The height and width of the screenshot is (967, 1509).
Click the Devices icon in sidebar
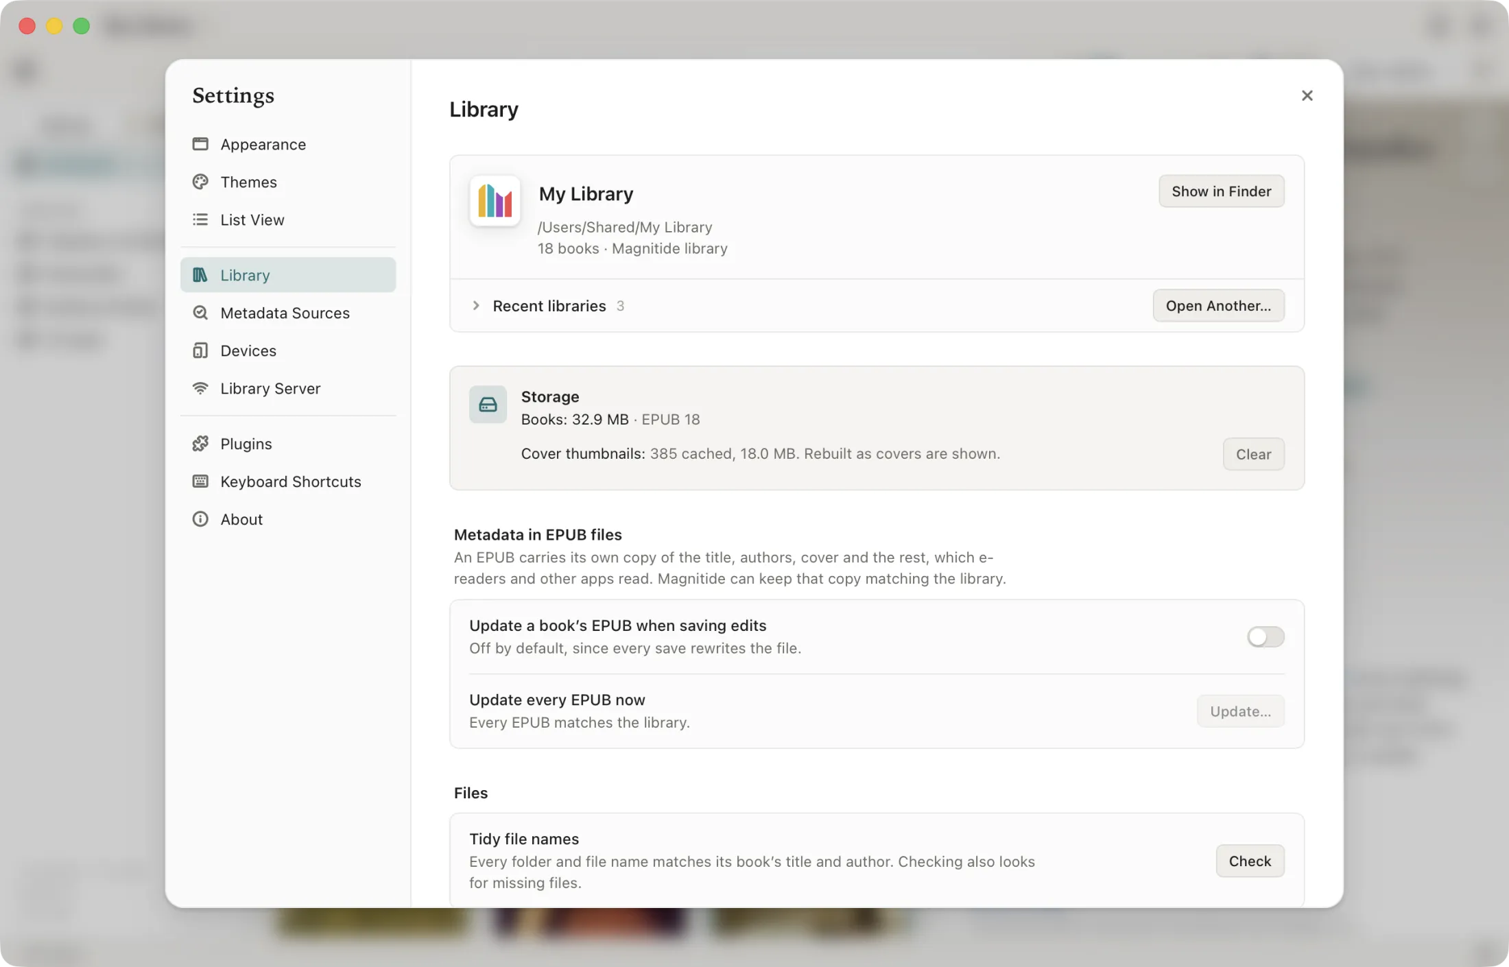tap(200, 350)
